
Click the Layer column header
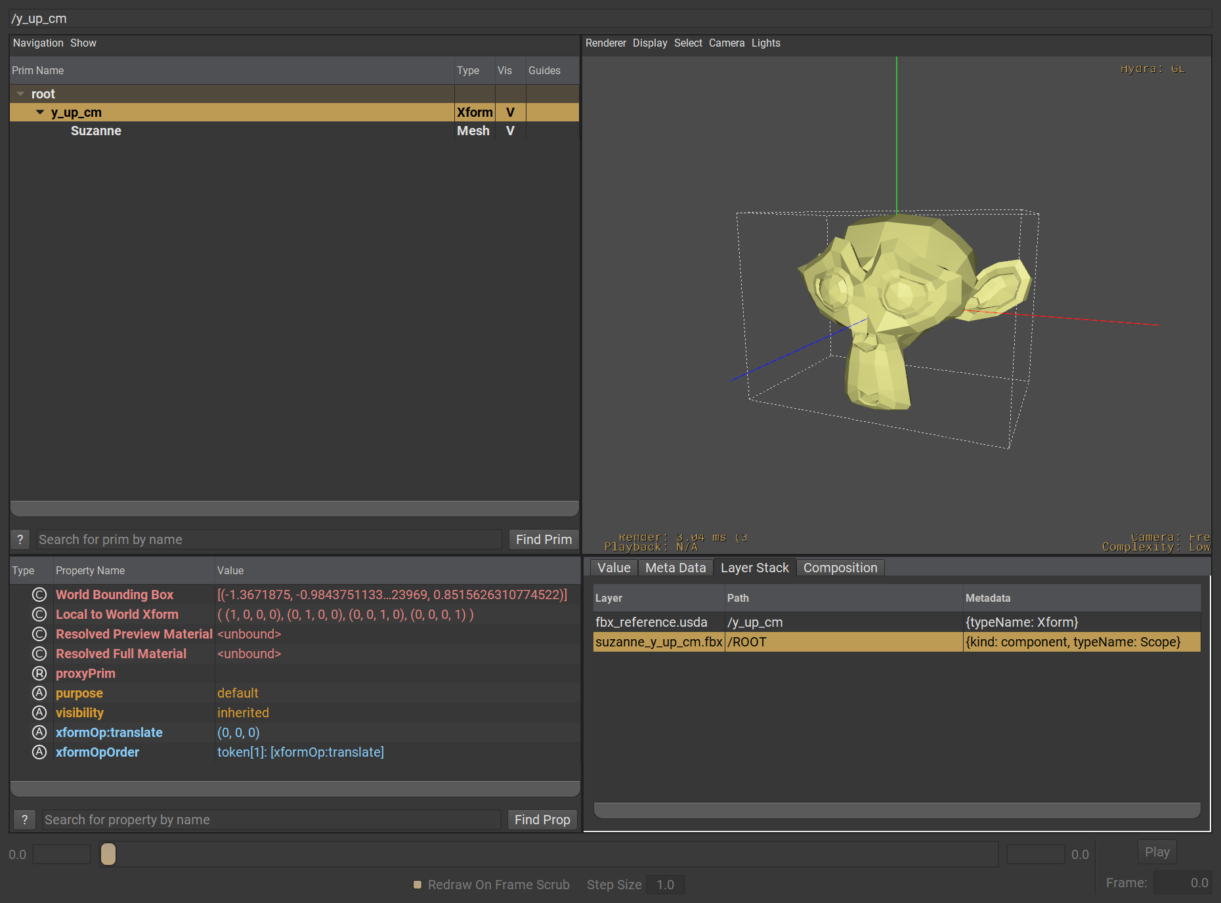[659, 598]
